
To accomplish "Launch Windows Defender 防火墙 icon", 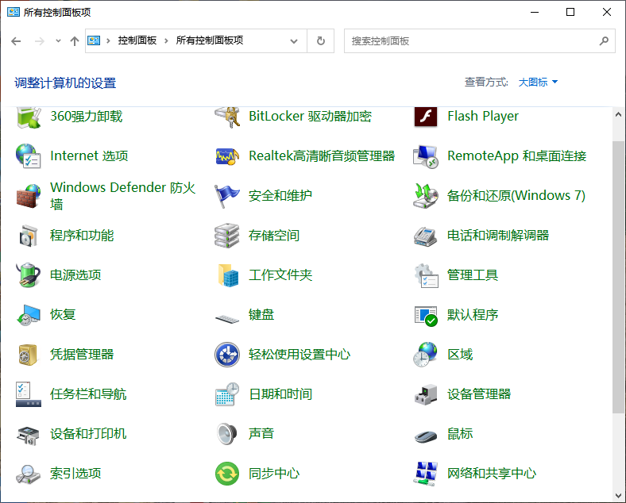I will [x=29, y=196].
